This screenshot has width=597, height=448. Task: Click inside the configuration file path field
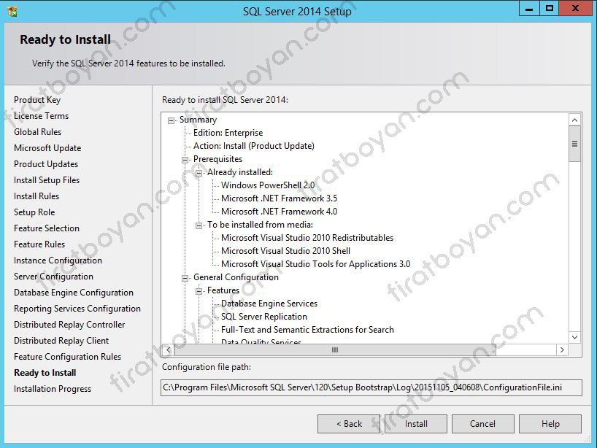pos(371,387)
